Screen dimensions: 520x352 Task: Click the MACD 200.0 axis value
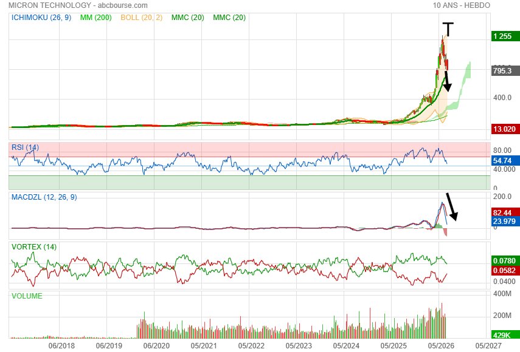pos(502,197)
